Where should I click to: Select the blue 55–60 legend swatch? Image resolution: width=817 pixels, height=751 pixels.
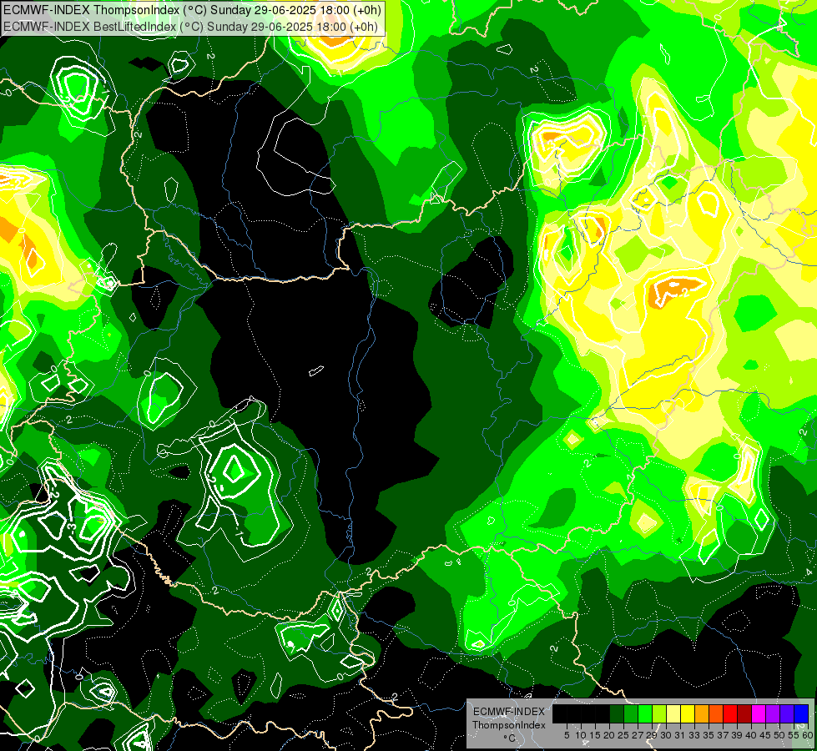tap(801, 713)
